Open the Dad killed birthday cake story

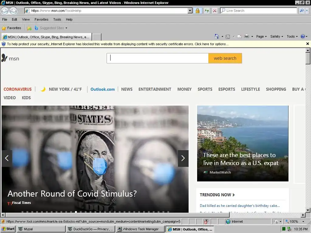240,206
